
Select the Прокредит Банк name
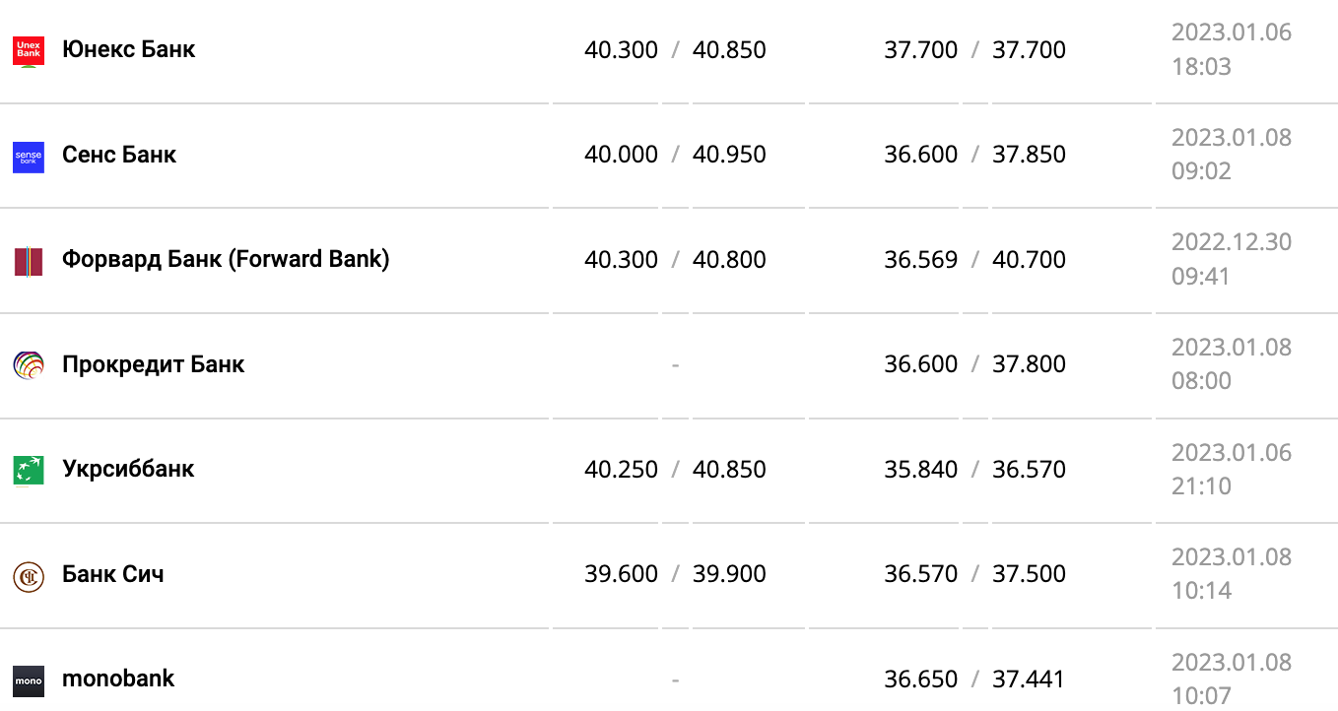153,364
